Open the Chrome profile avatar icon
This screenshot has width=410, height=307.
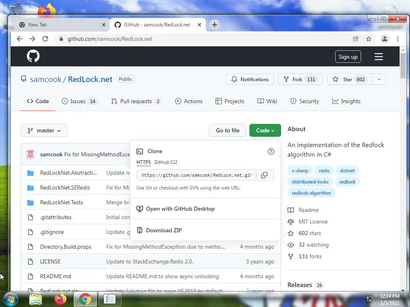pyautogui.click(x=385, y=39)
